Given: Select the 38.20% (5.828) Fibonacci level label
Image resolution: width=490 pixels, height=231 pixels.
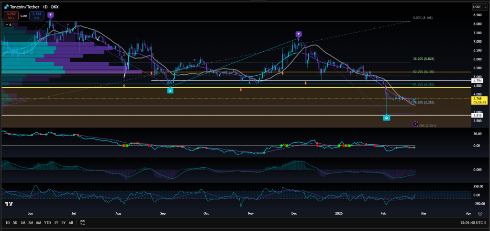Looking at the screenshot, I should pos(424,59).
